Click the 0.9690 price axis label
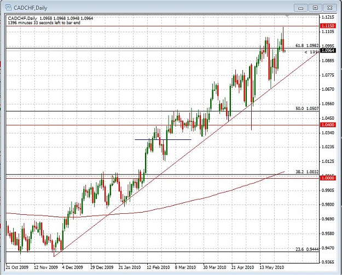Viewport: 342px width, 275px height. [328, 219]
